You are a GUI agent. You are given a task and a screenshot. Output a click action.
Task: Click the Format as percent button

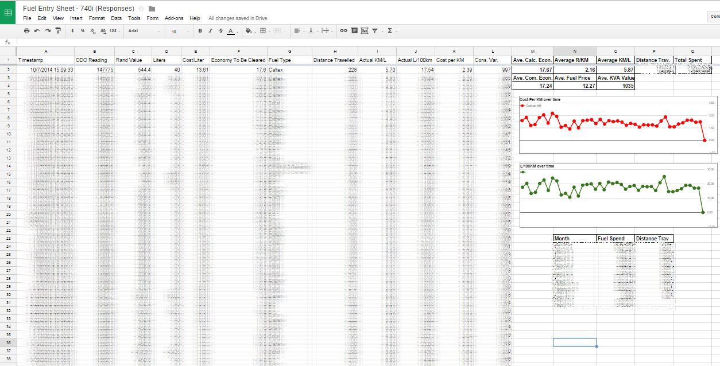pos(83,31)
